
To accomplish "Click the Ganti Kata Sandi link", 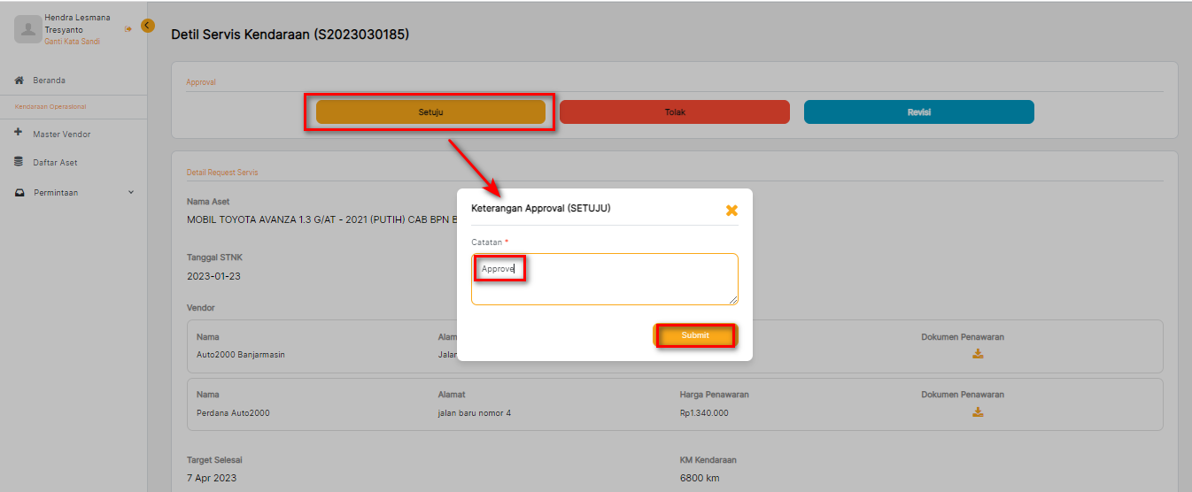I will (72, 42).
